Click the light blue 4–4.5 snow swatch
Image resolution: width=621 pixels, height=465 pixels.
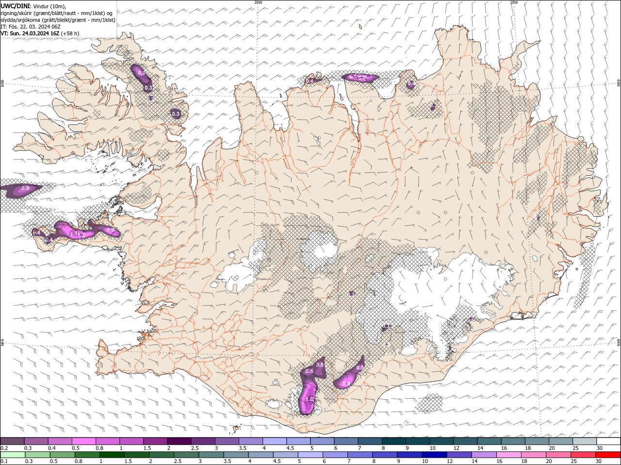click(x=274, y=441)
